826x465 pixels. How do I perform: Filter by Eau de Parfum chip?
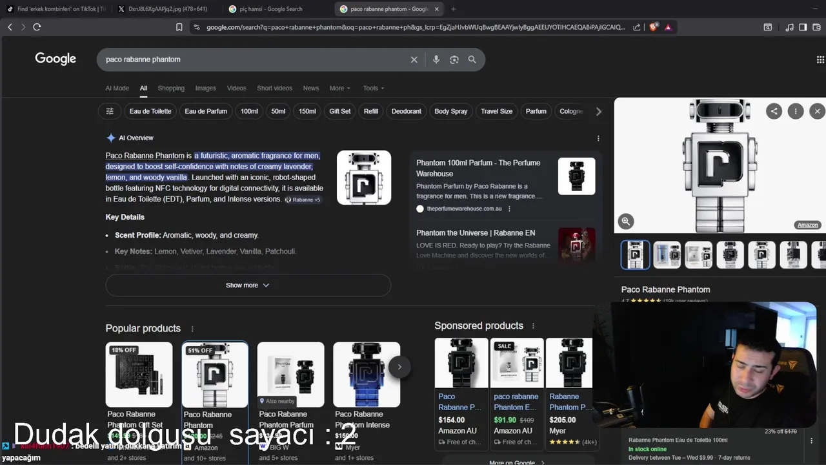tap(206, 111)
